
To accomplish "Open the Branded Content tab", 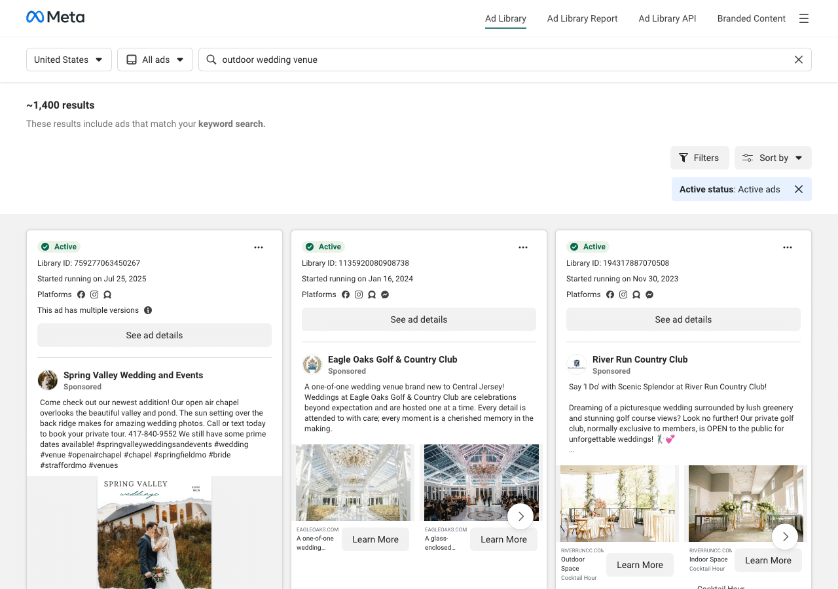I will (752, 18).
